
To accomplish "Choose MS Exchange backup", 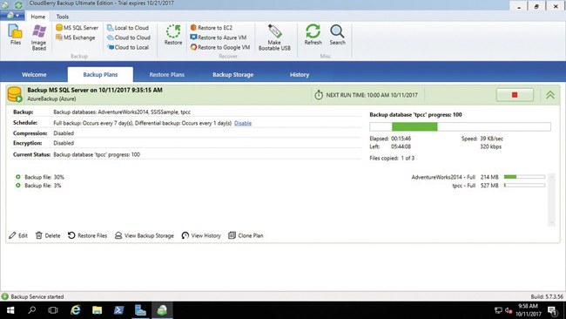I will 76,37.
